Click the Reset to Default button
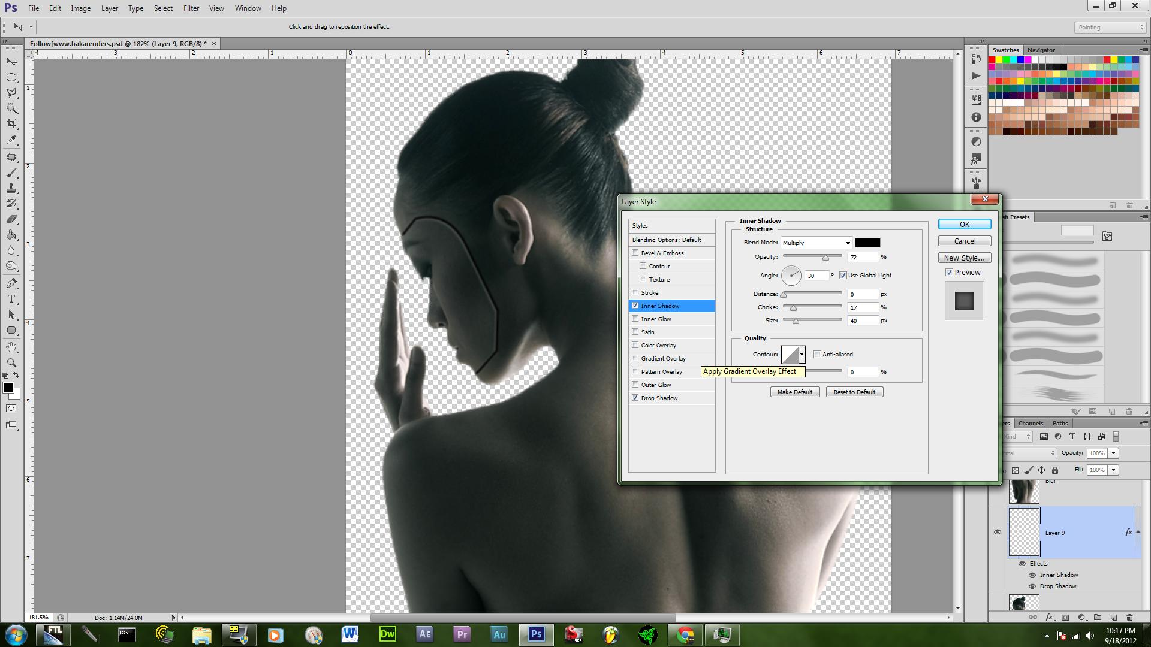This screenshot has width=1151, height=647. [854, 392]
